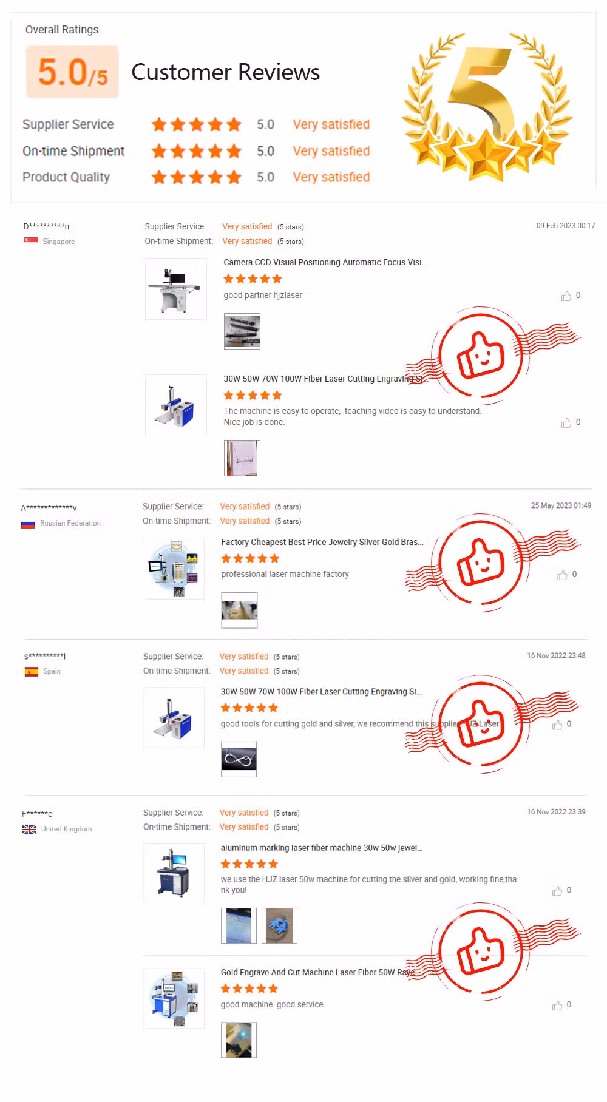Image resolution: width=607 pixels, height=1102 pixels.
Task: Open the engraved plate review photo
Action: 242,458
